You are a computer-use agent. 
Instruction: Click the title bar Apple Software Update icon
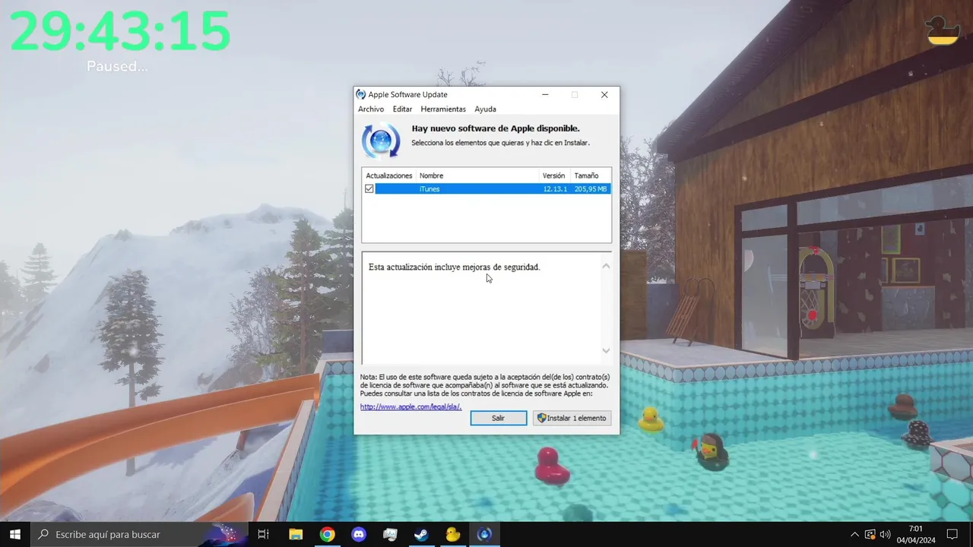[361, 95]
